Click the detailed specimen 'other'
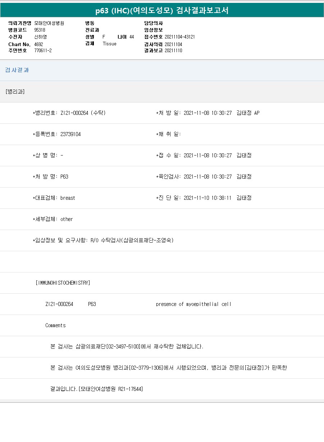Viewport: 324px width, 442px height. coord(67,219)
